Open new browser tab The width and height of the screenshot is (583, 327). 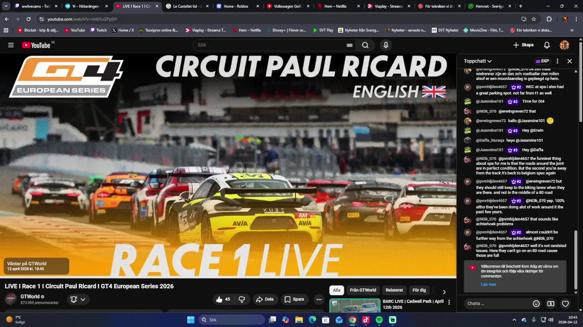click(521, 6)
